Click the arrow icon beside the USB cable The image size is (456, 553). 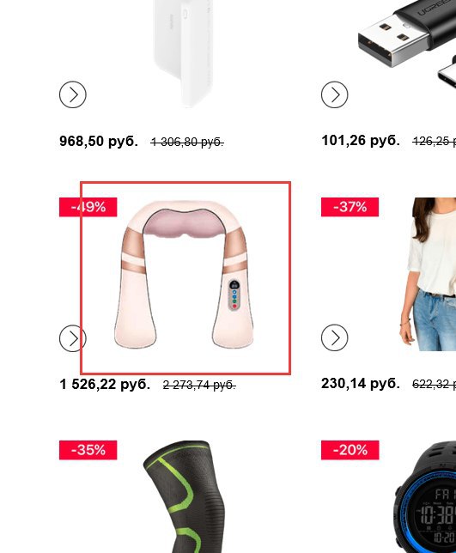pos(335,94)
